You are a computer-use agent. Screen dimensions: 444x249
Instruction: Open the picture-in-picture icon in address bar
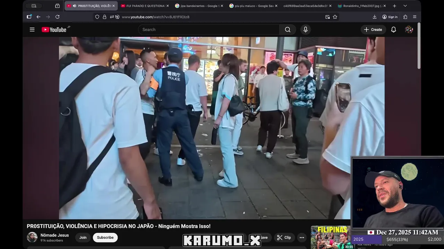(x=327, y=17)
